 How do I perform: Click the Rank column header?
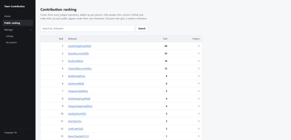click(61, 39)
